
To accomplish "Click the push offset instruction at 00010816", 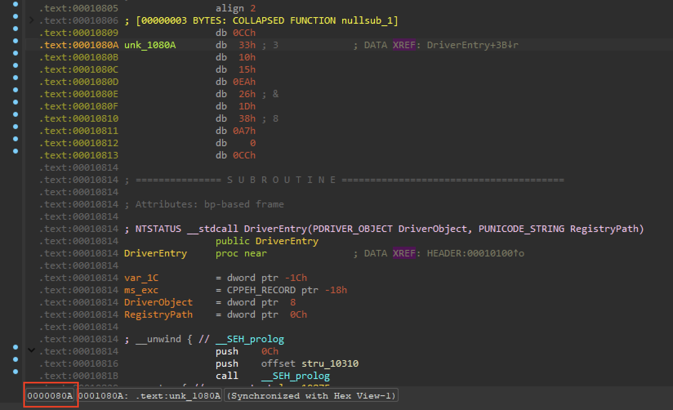I will (287, 363).
